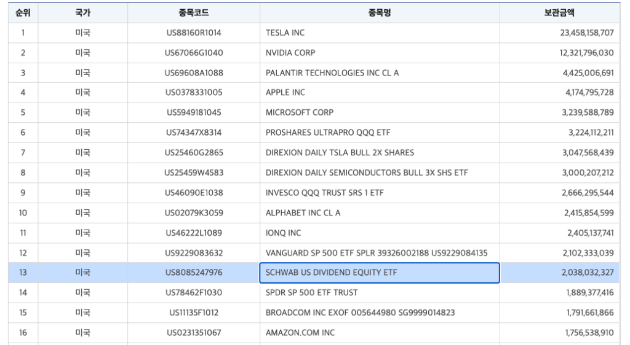Select ALPHABET INC CL A cell
630x345 pixels.
(x=380, y=213)
